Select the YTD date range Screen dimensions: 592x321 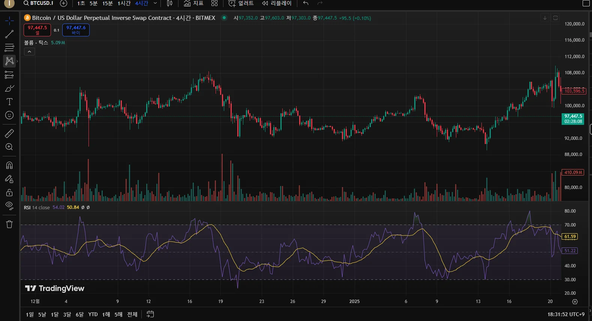[93, 314]
